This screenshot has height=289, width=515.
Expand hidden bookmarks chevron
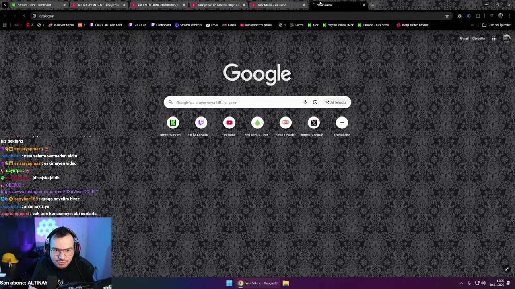coord(472,25)
